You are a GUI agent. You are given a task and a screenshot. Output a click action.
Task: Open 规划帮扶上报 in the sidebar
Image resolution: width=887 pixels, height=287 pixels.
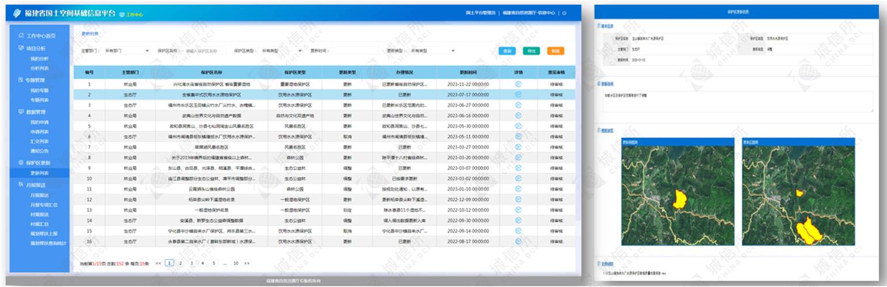click(x=44, y=234)
